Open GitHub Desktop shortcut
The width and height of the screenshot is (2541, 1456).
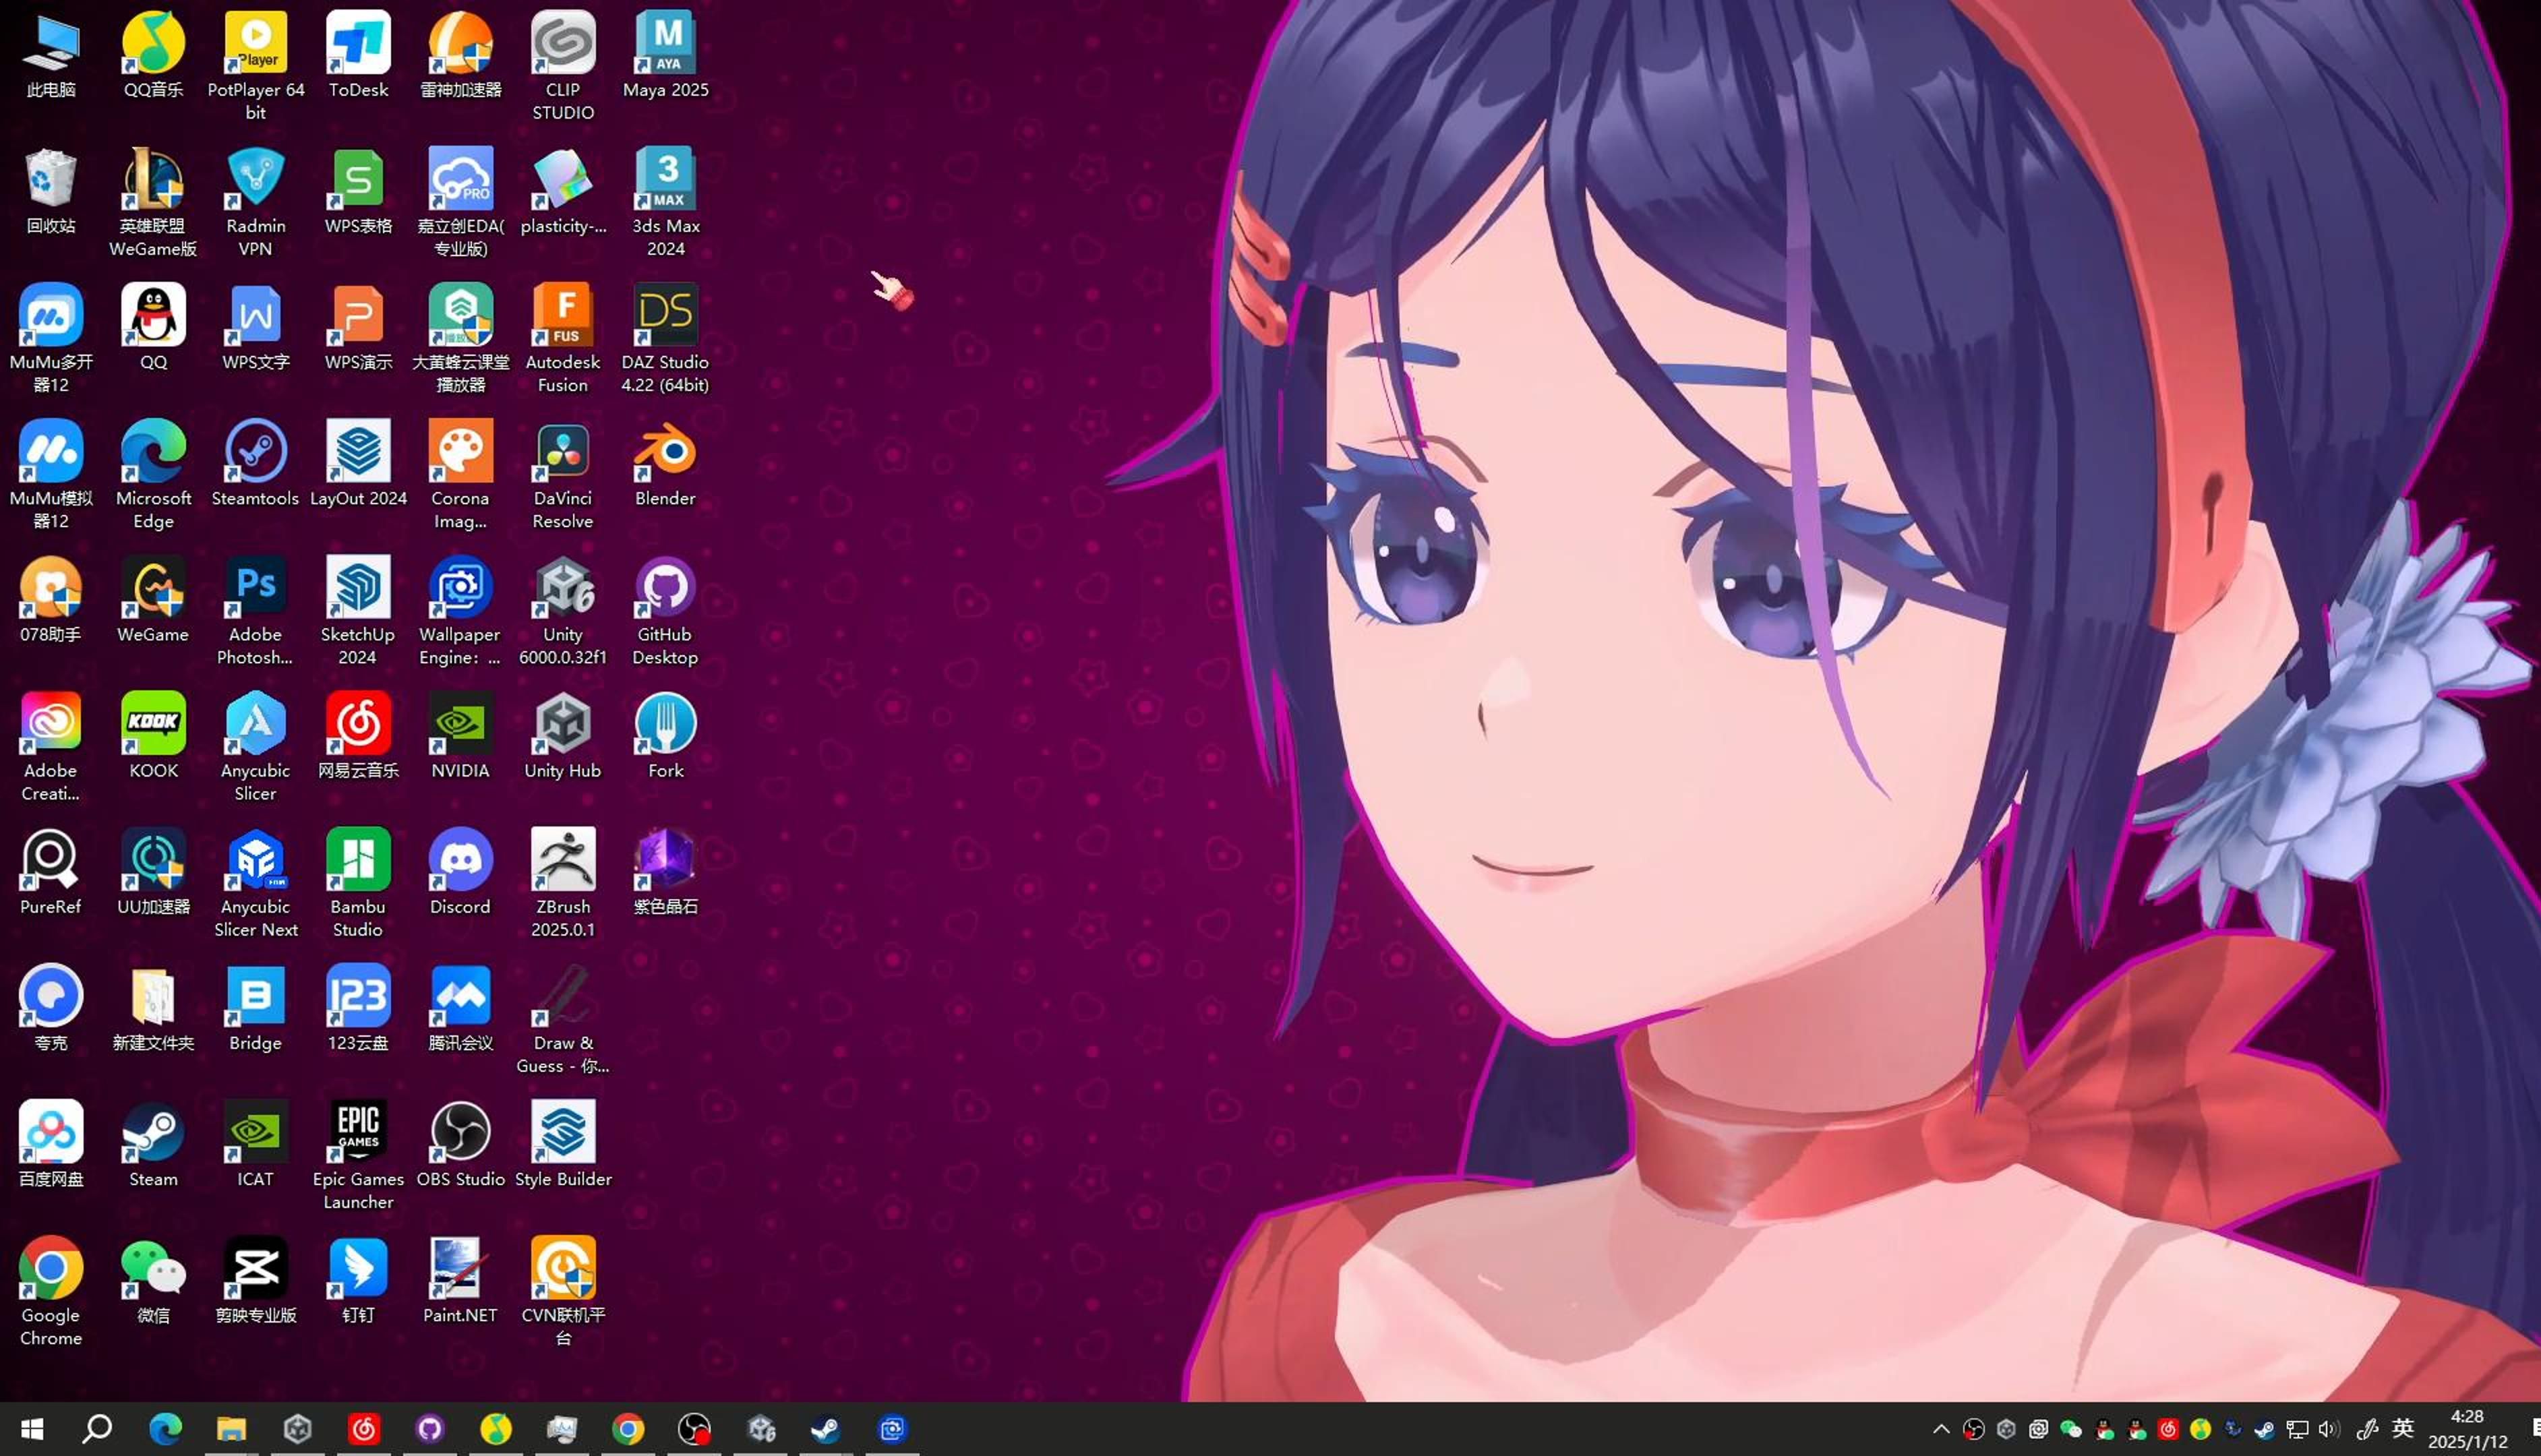(665, 611)
